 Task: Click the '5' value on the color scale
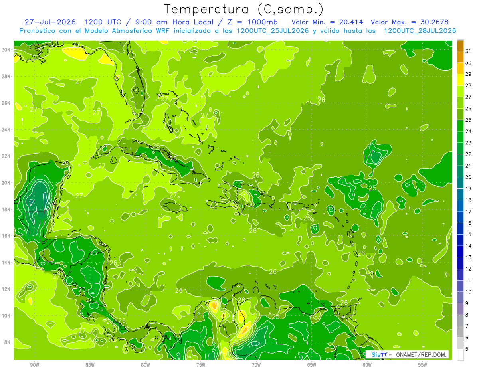pyautogui.click(x=467, y=349)
